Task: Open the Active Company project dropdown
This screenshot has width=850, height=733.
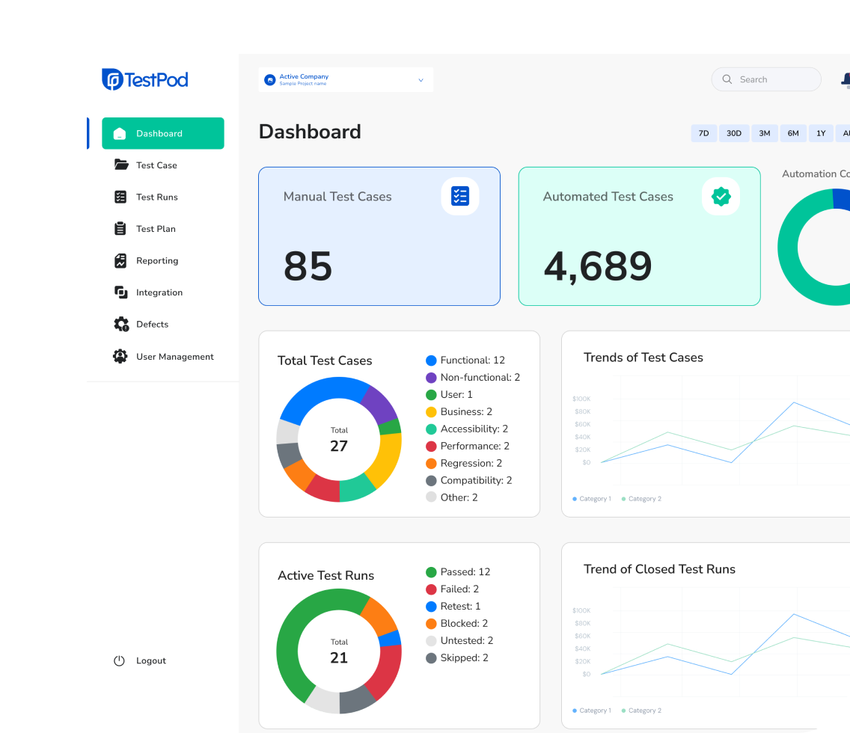Action: pos(346,80)
